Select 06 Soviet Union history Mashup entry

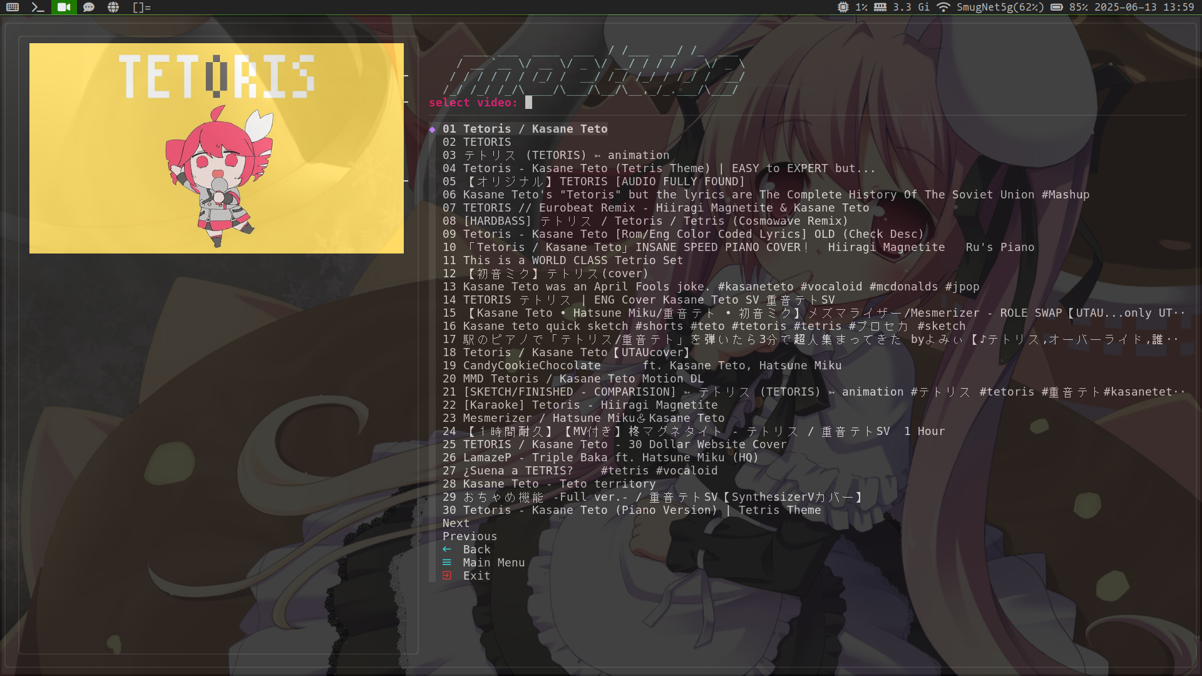coord(766,195)
